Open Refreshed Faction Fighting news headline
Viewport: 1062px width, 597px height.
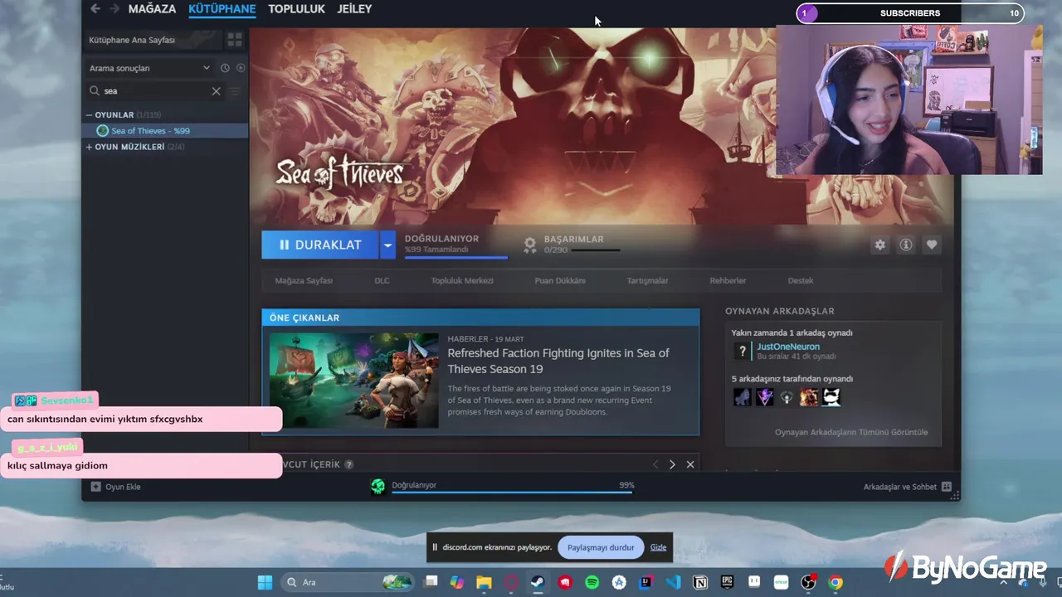[x=558, y=361]
